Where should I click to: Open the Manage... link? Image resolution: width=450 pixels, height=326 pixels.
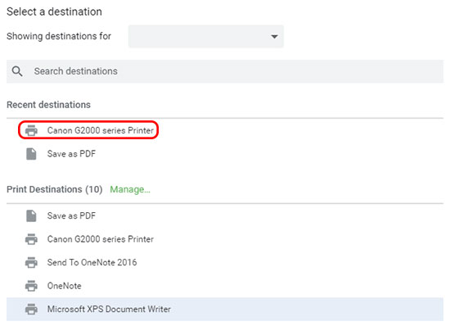(x=130, y=189)
